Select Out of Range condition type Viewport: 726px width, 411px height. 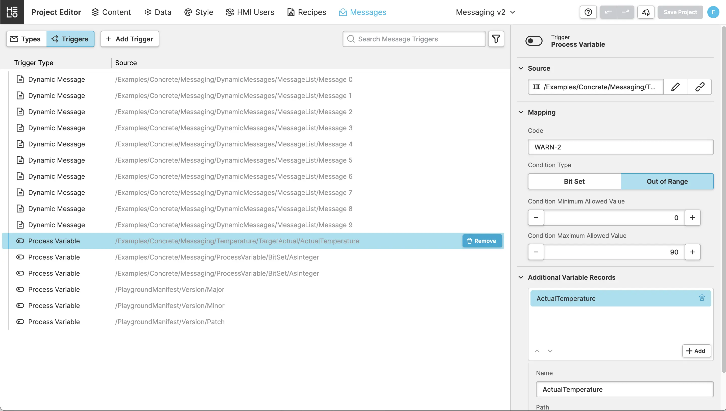point(667,182)
